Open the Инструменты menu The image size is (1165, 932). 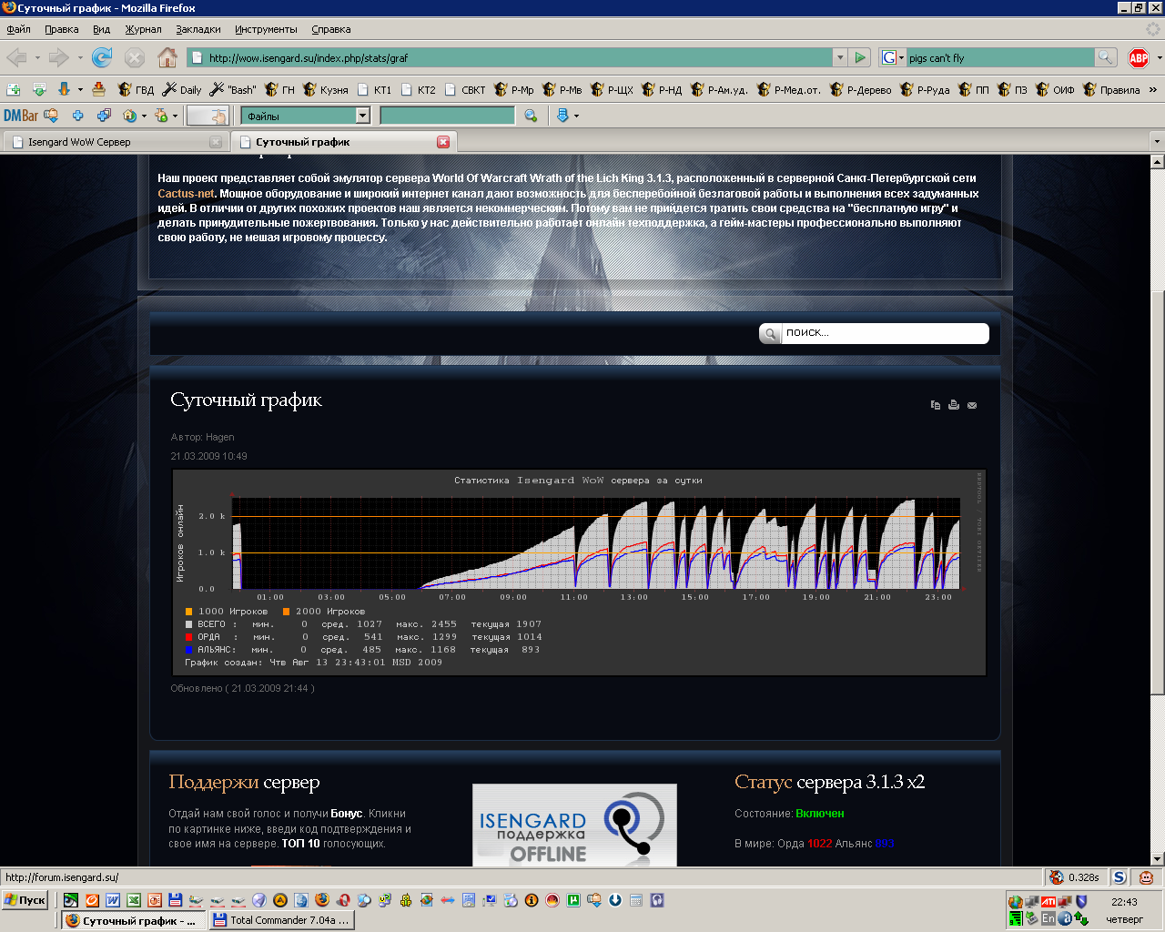[x=266, y=29]
